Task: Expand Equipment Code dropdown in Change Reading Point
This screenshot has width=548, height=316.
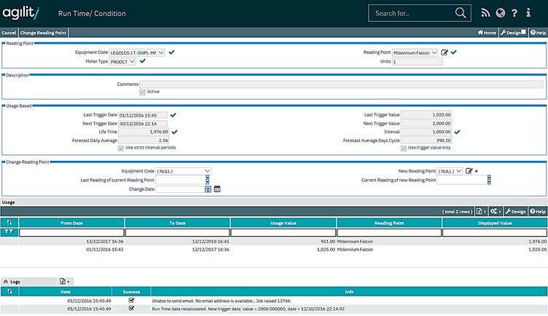Action: 183,171
